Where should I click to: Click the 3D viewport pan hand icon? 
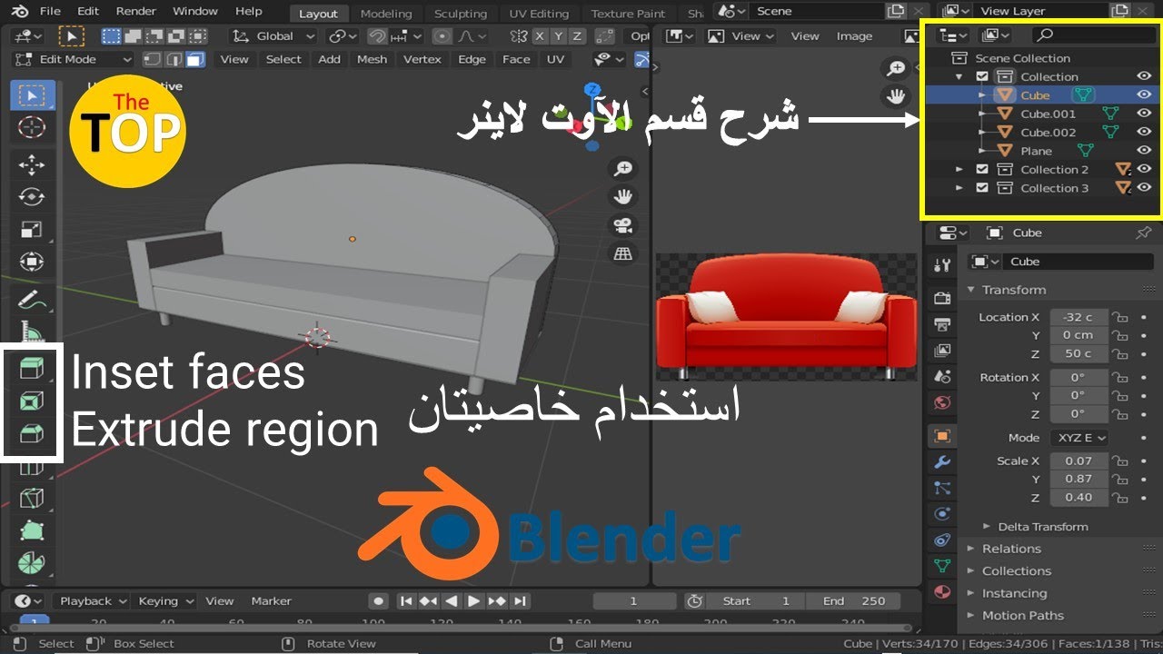pos(623,197)
